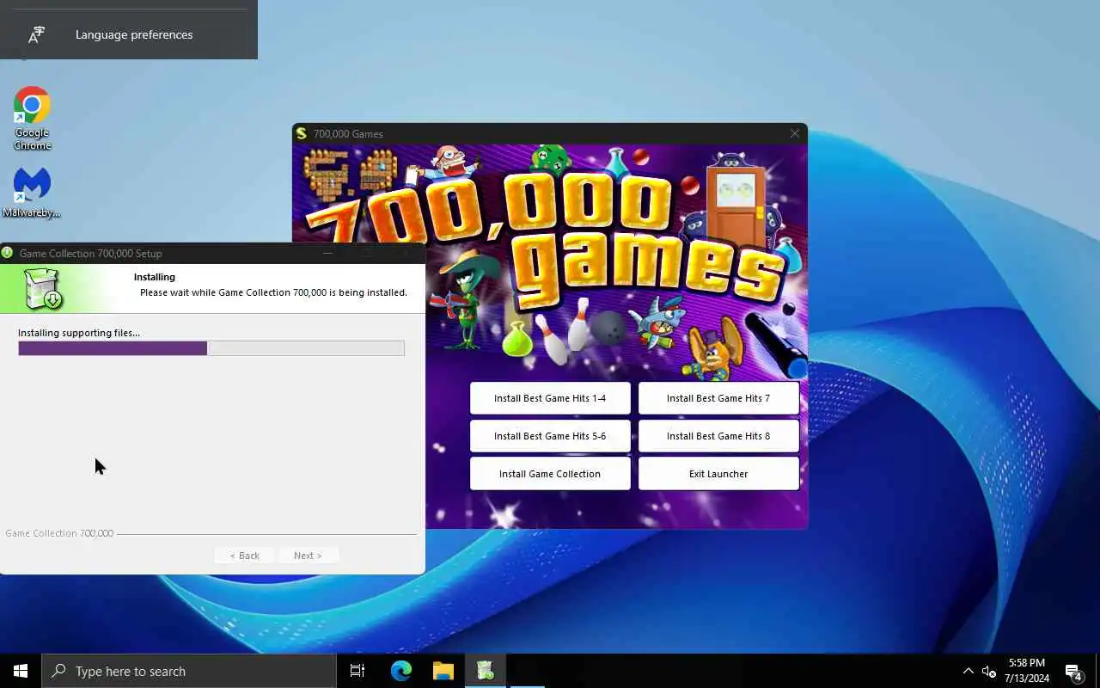Click Install Best Game Hits 7 button
Screen dimensions: 1100x688
point(718,398)
